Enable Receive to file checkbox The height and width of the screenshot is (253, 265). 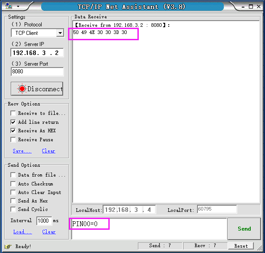click(13, 113)
